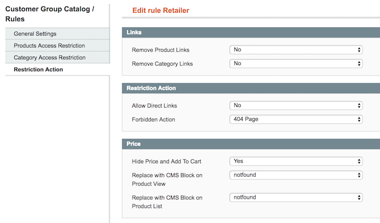
Task: Open the Allow Direct Links dropdown
Action: coord(296,105)
